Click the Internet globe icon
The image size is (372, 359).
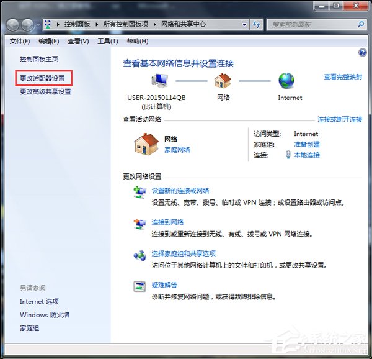tap(286, 81)
